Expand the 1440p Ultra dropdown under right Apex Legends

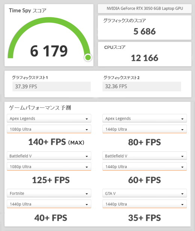145,129
